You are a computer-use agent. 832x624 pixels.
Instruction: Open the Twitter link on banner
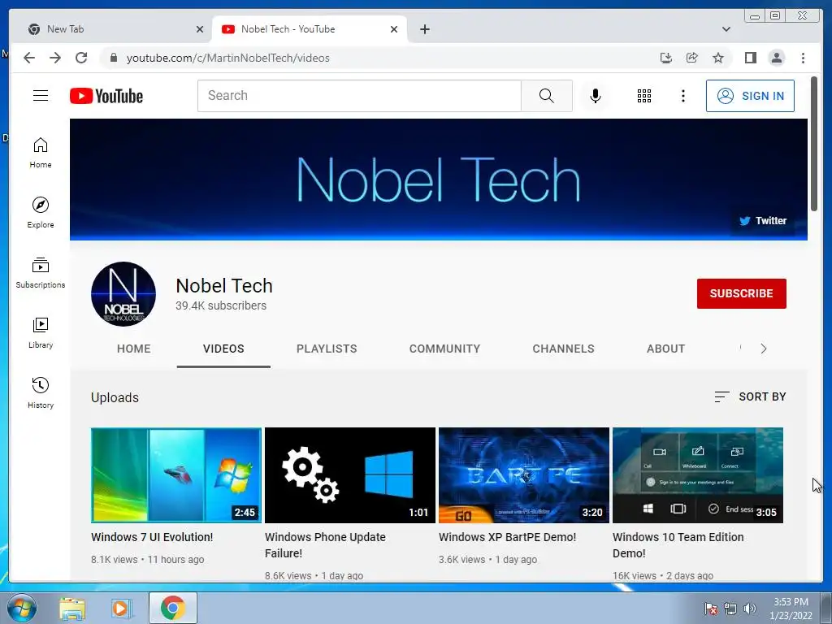[x=763, y=221]
